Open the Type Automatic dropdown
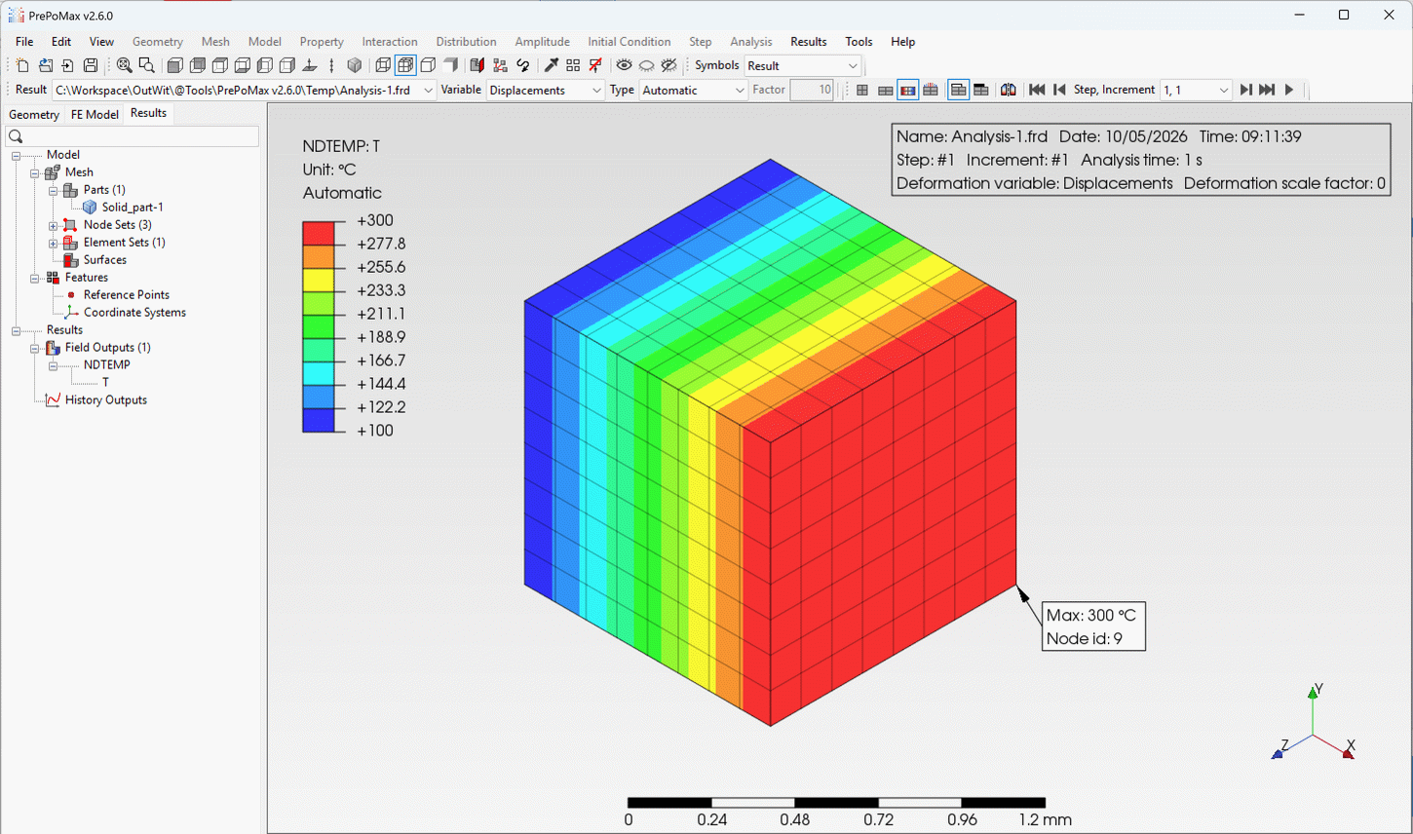 click(x=740, y=90)
